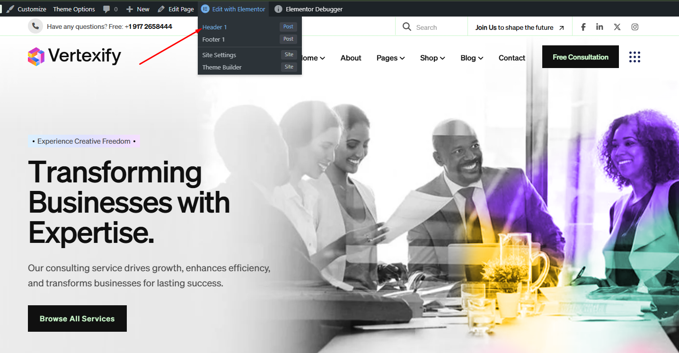Viewport: 679px width, 353px height.
Task: Open Customize in the admin bar
Action: [x=26, y=9]
